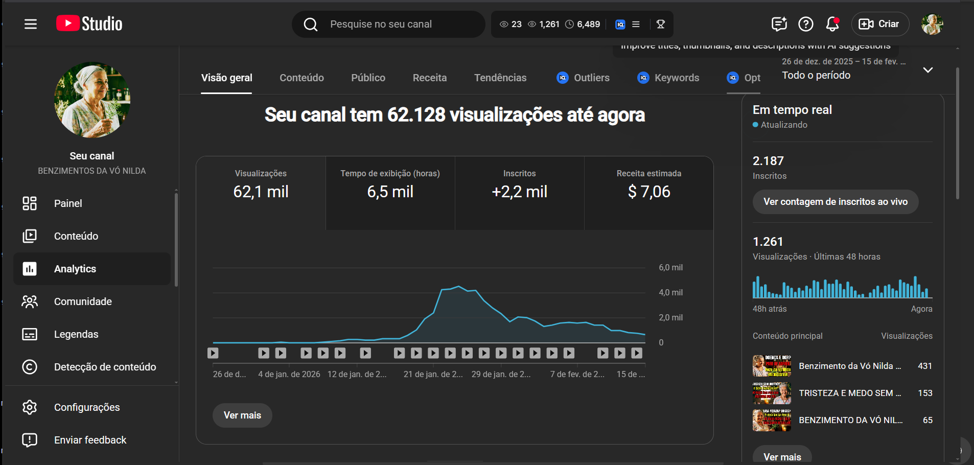Image resolution: width=974 pixels, height=465 pixels.
Task: Click the Configurações gear icon
Action: click(x=30, y=407)
